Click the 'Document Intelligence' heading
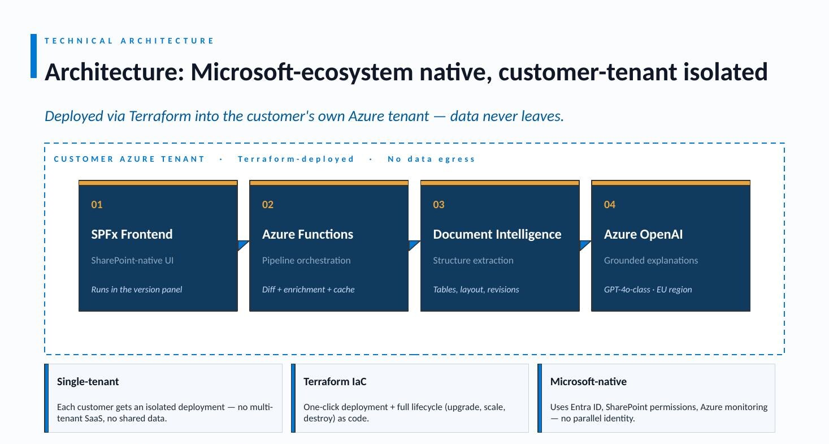The image size is (829, 444). [x=497, y=234]
